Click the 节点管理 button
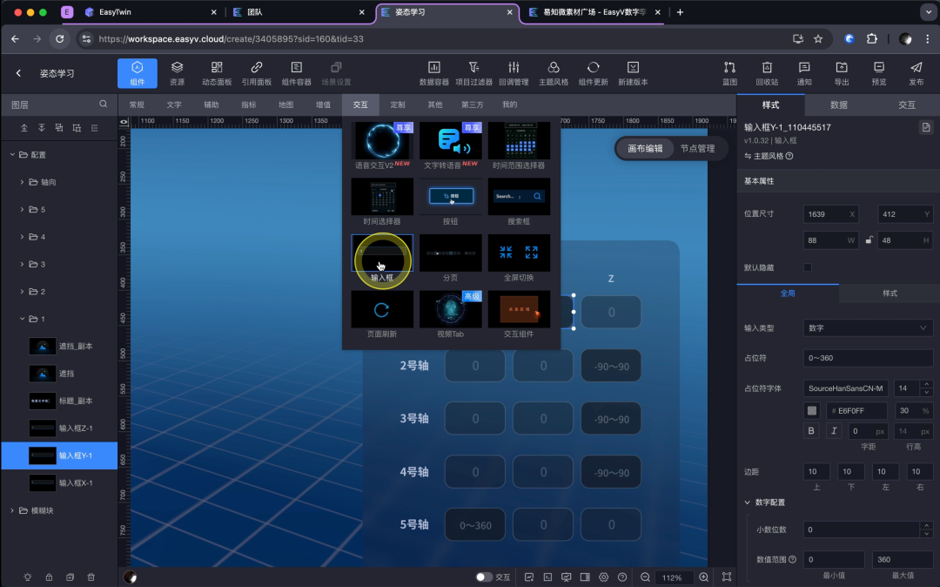The image size is (940, 587). click(x=697, y=149)
